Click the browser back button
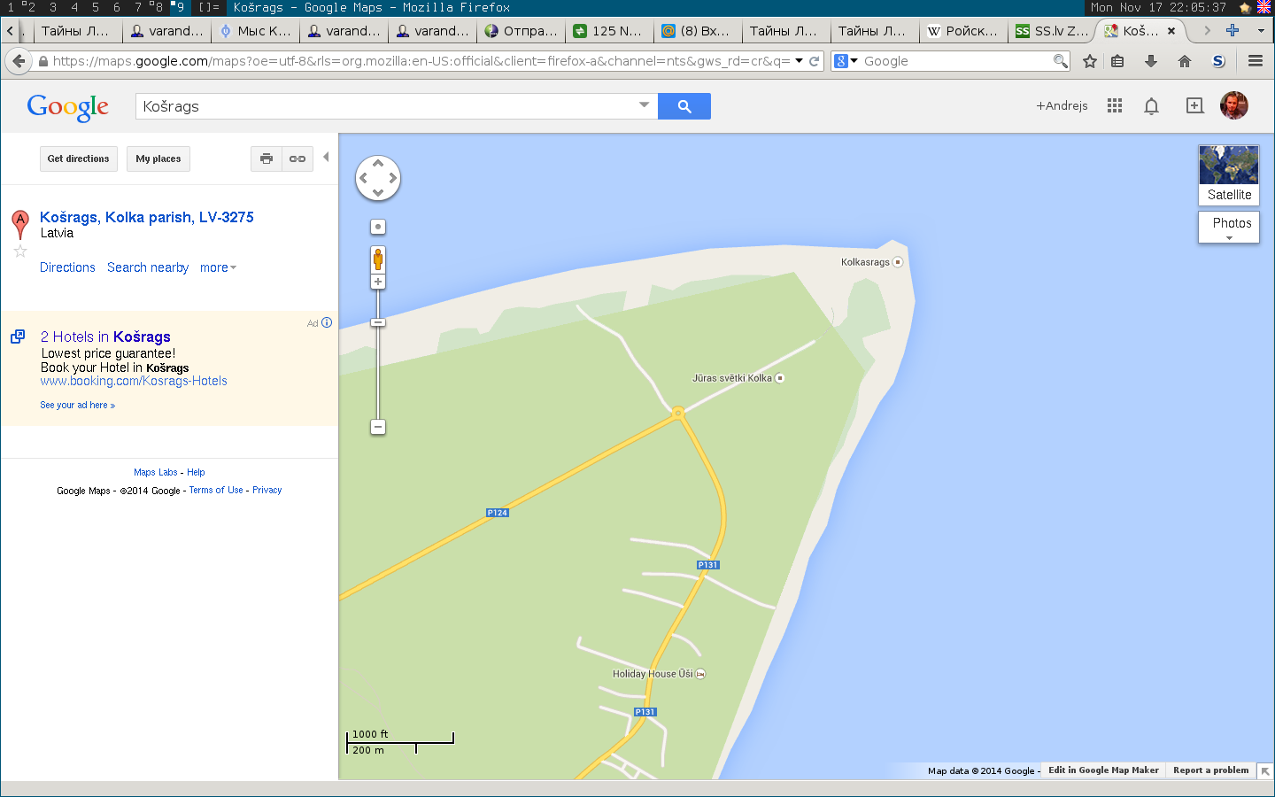1275x797 pixels. [18, 61]
